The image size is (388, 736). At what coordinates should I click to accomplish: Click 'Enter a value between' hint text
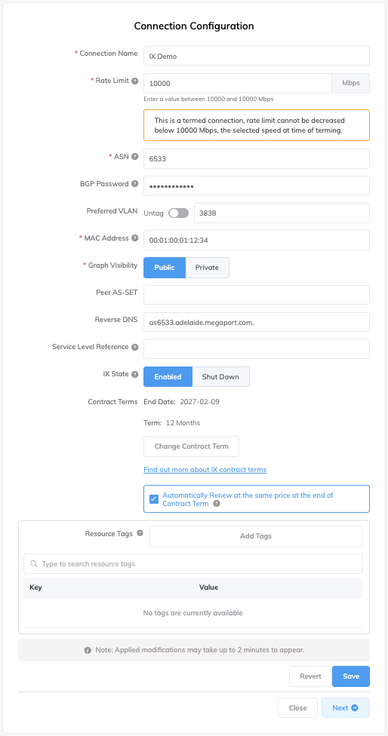coord(208,99)
